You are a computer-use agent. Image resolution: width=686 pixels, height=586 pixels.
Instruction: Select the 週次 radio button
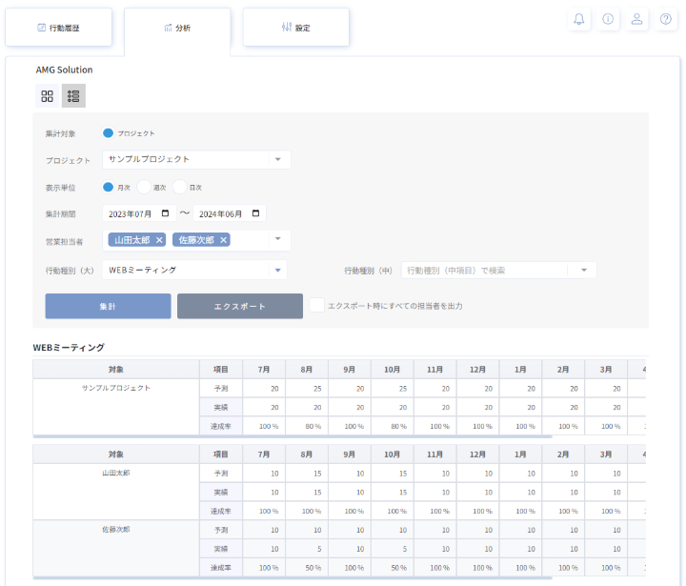click(x=144, y=187)
